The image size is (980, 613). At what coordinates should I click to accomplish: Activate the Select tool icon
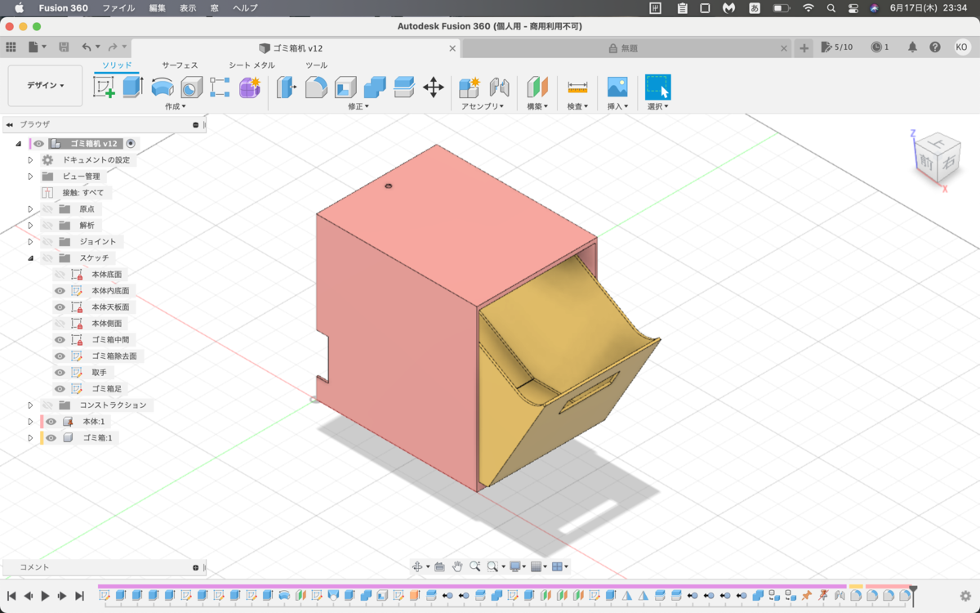tap(657, 87)
